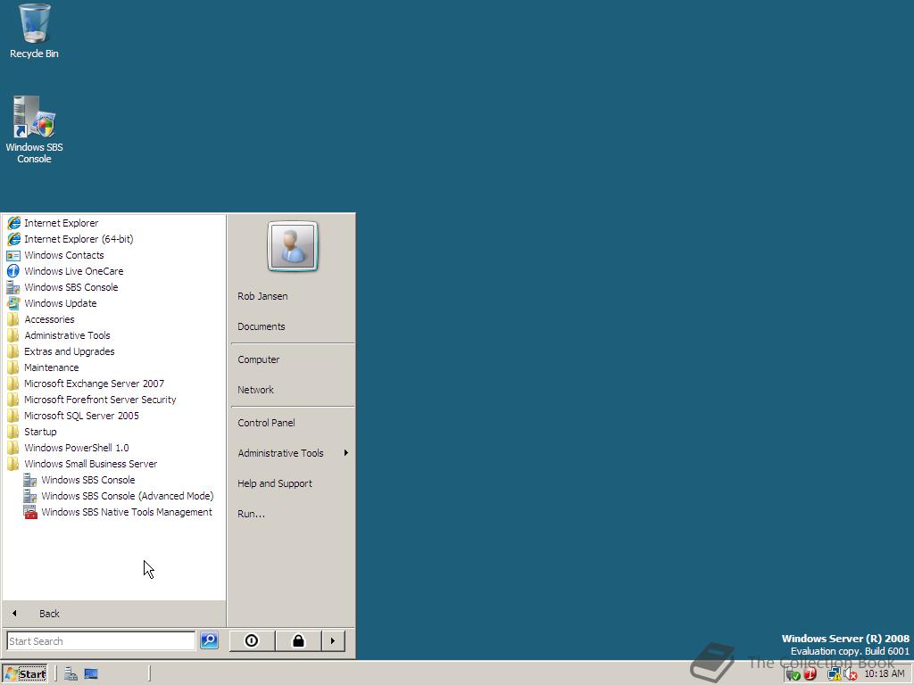Open Recycle Bin desktop icon
Screen dimensions: 914x685
point(35,30)
